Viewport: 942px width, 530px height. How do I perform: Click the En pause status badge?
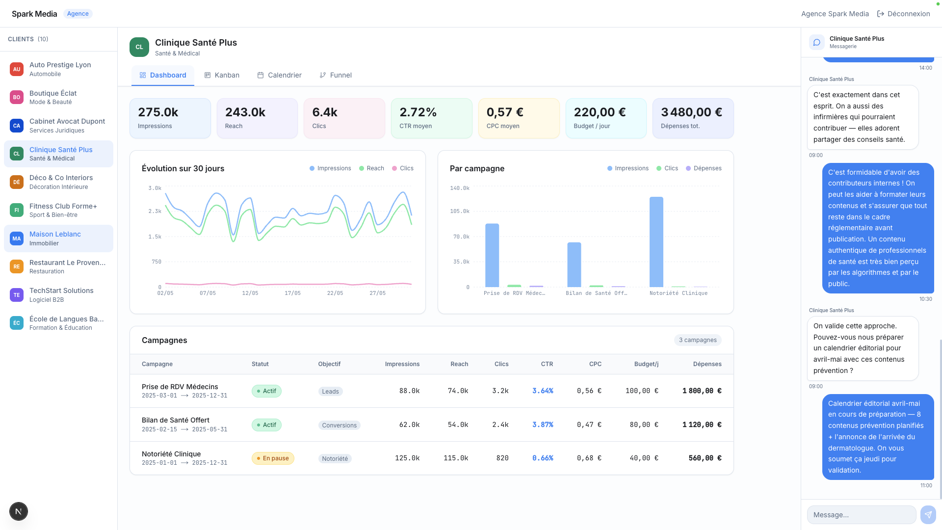coord(273,458)
